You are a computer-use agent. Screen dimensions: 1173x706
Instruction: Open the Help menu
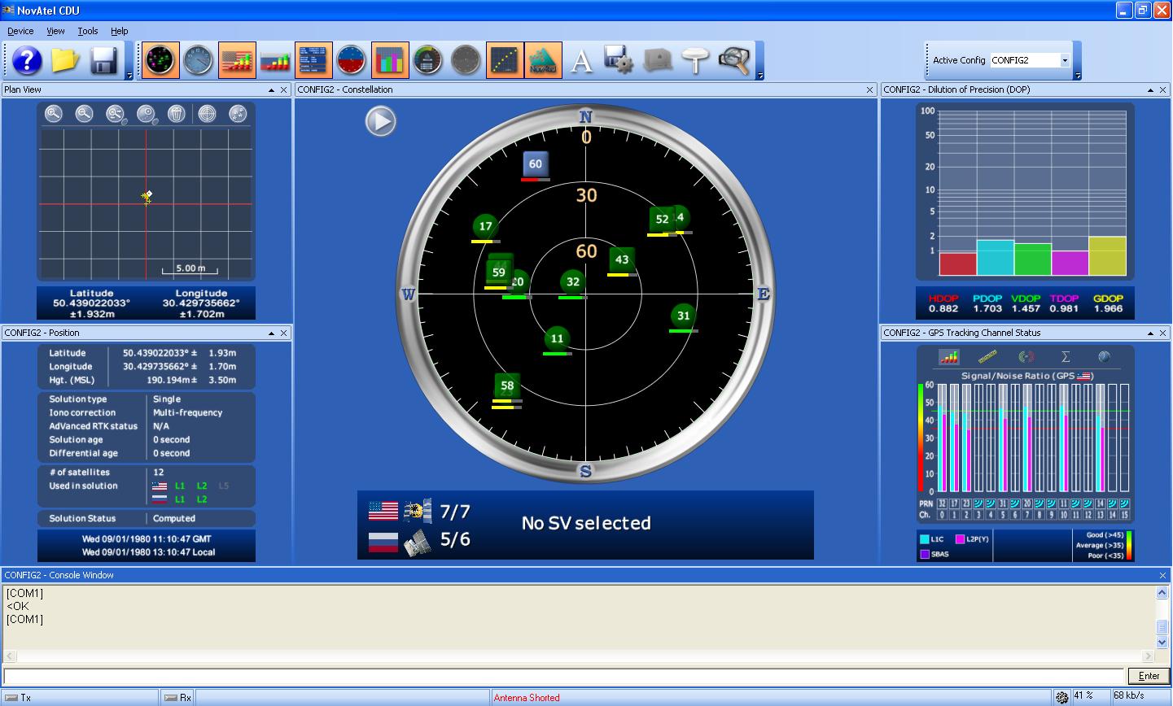[x=120, y=31]
